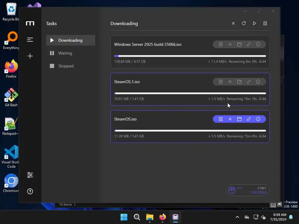Switch Explorer window to details view
299x224 pixels.
(x=273, y=204)
